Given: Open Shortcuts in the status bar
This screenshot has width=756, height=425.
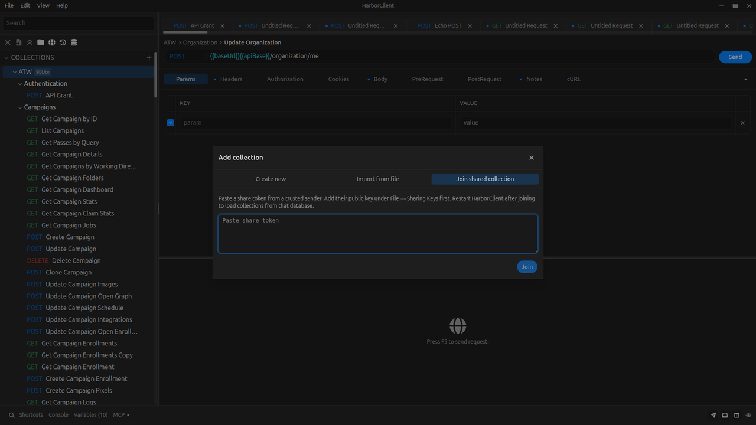Looking at the screenshot, I should (31, 415).
